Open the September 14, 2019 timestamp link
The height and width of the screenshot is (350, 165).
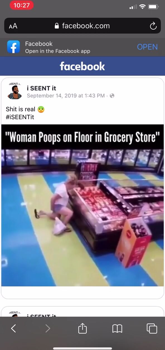(x=65, y=96)
